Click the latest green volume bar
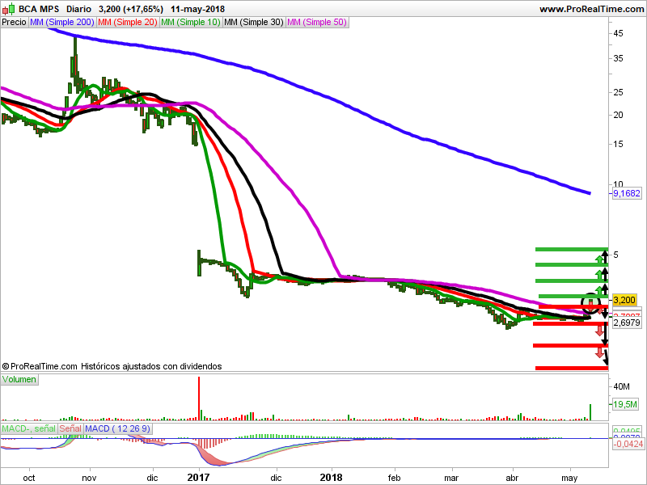647x485 pixels. click(x=590, y=411)
